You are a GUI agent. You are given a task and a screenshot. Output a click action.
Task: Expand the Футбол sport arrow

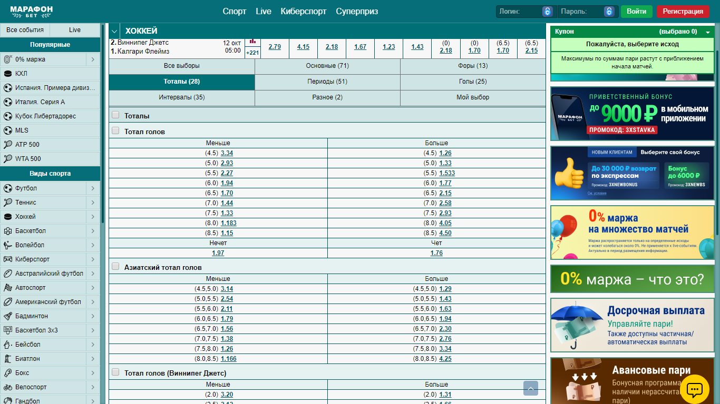pos(93,188)
